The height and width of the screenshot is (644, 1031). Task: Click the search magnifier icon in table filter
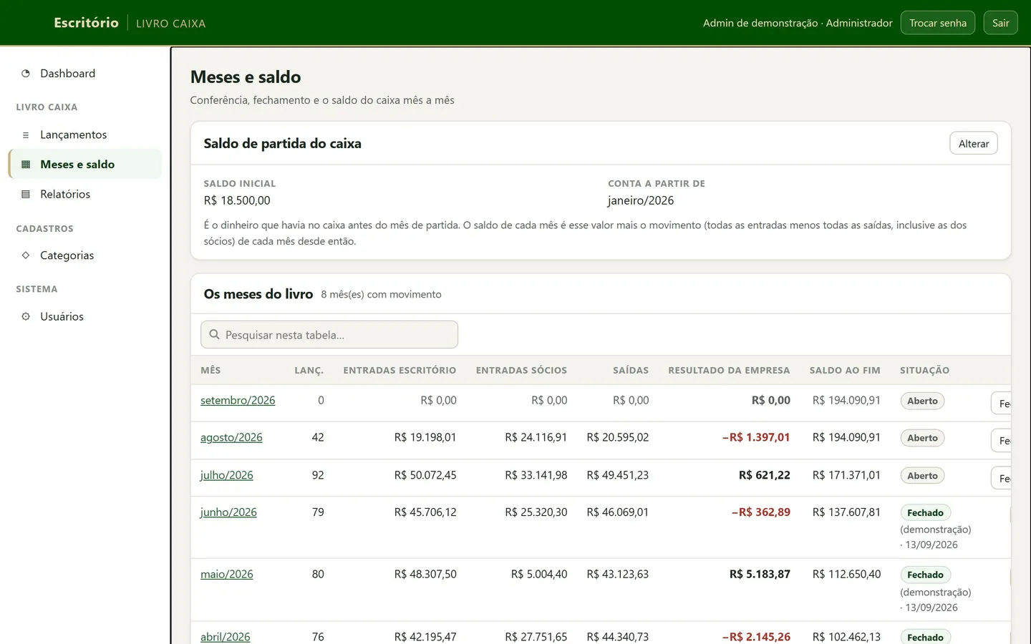coord(214,335)
